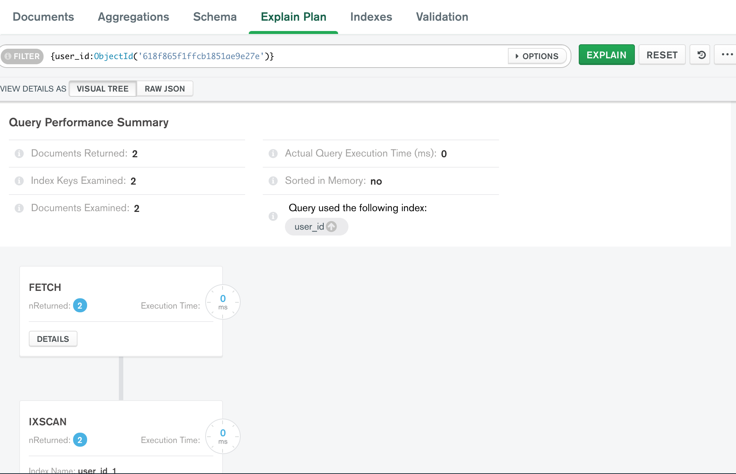736x474 pixels.
Task: Select the Explain Plan tab
Action: pyautogui.click(x=293, y=16)
